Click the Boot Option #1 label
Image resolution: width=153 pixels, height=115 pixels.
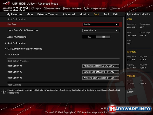point(15,66)
